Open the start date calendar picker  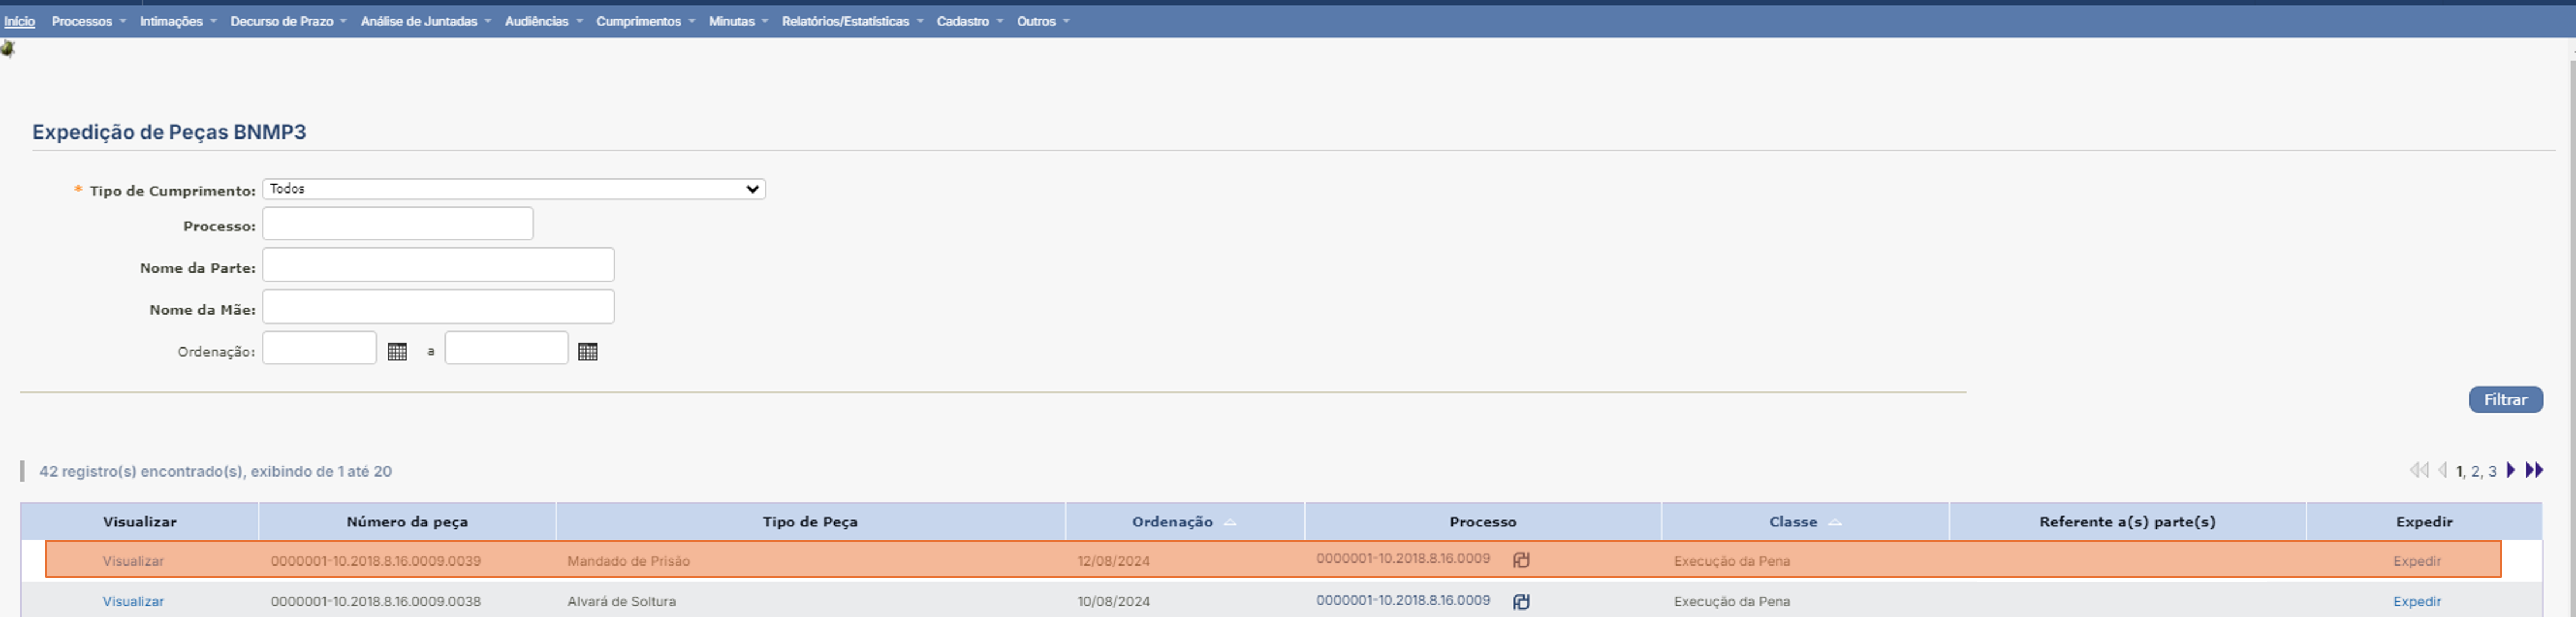point(397,351)
